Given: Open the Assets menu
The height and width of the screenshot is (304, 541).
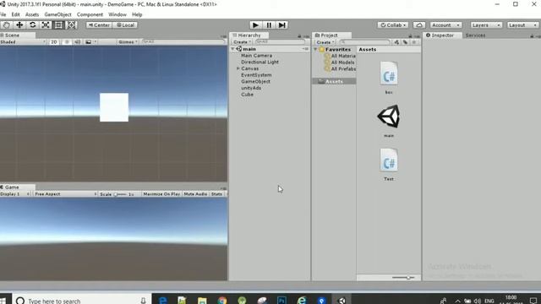Looking at the screenshot, I should point(32,14).
